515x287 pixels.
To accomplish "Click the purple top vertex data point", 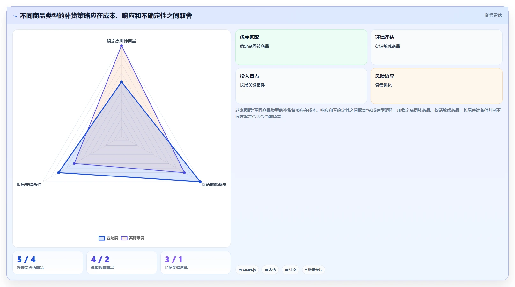I will [121, 46].
